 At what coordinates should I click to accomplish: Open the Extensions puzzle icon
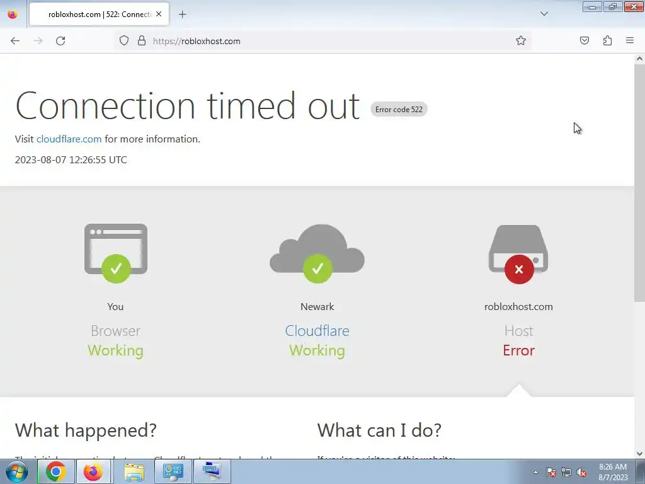(x=607, y=41)
